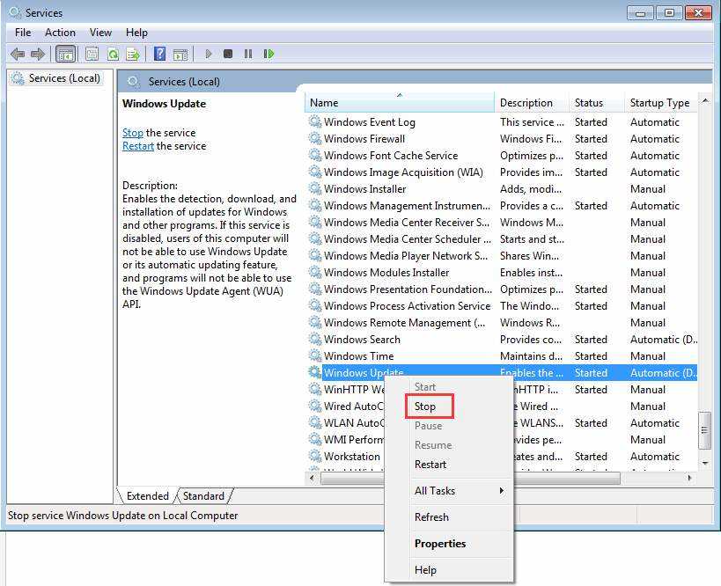Open the View menu
This screenshot has width=721, height=586.
click(x=100, y=33)
